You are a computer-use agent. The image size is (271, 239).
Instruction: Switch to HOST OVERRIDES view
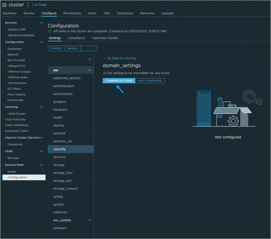coord(150,81)
